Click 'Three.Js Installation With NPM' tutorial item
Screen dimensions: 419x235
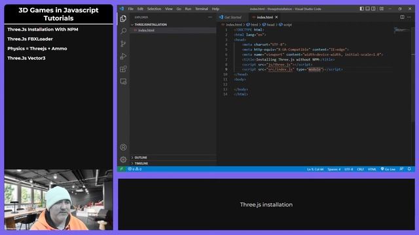(43, 29)
